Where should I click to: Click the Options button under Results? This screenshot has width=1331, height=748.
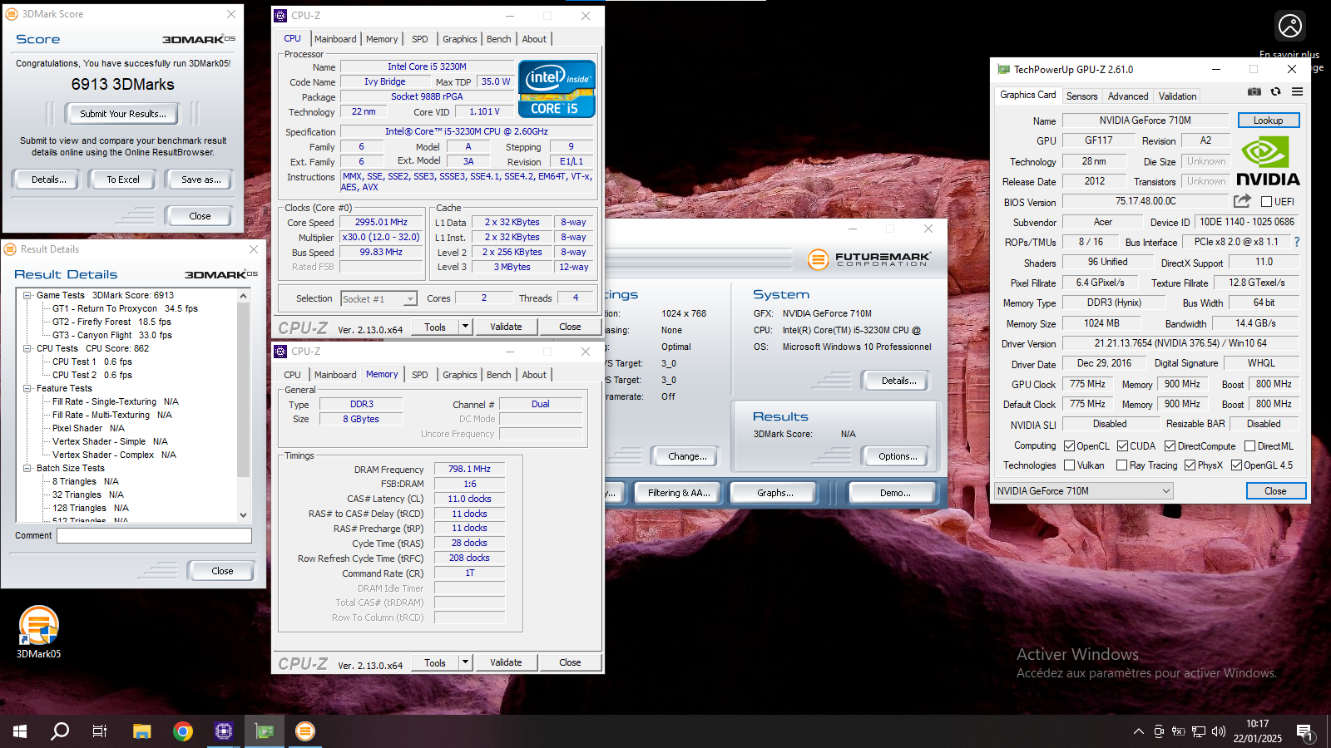898,456
